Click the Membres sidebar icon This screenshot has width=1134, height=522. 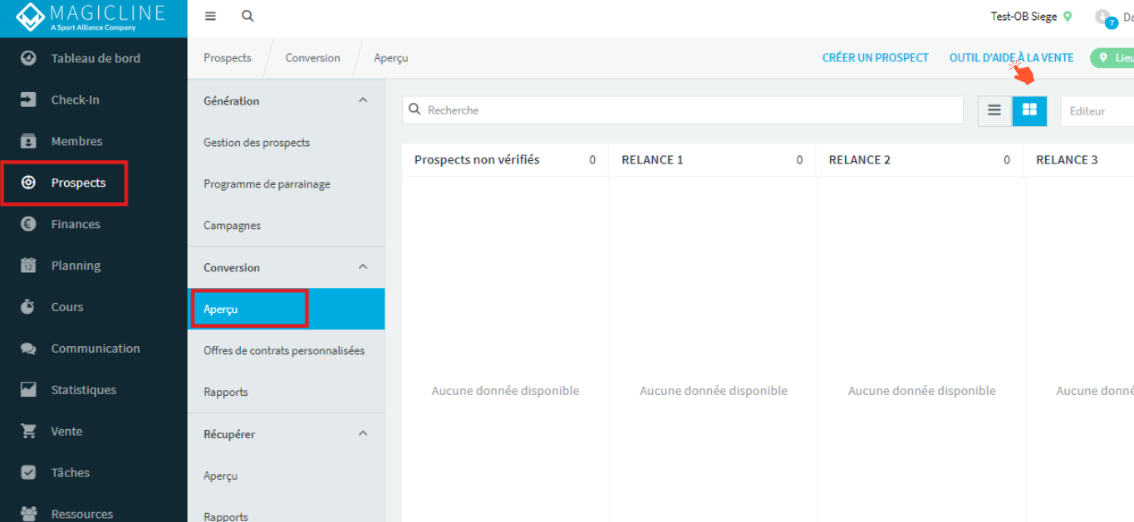click(28, 141)
